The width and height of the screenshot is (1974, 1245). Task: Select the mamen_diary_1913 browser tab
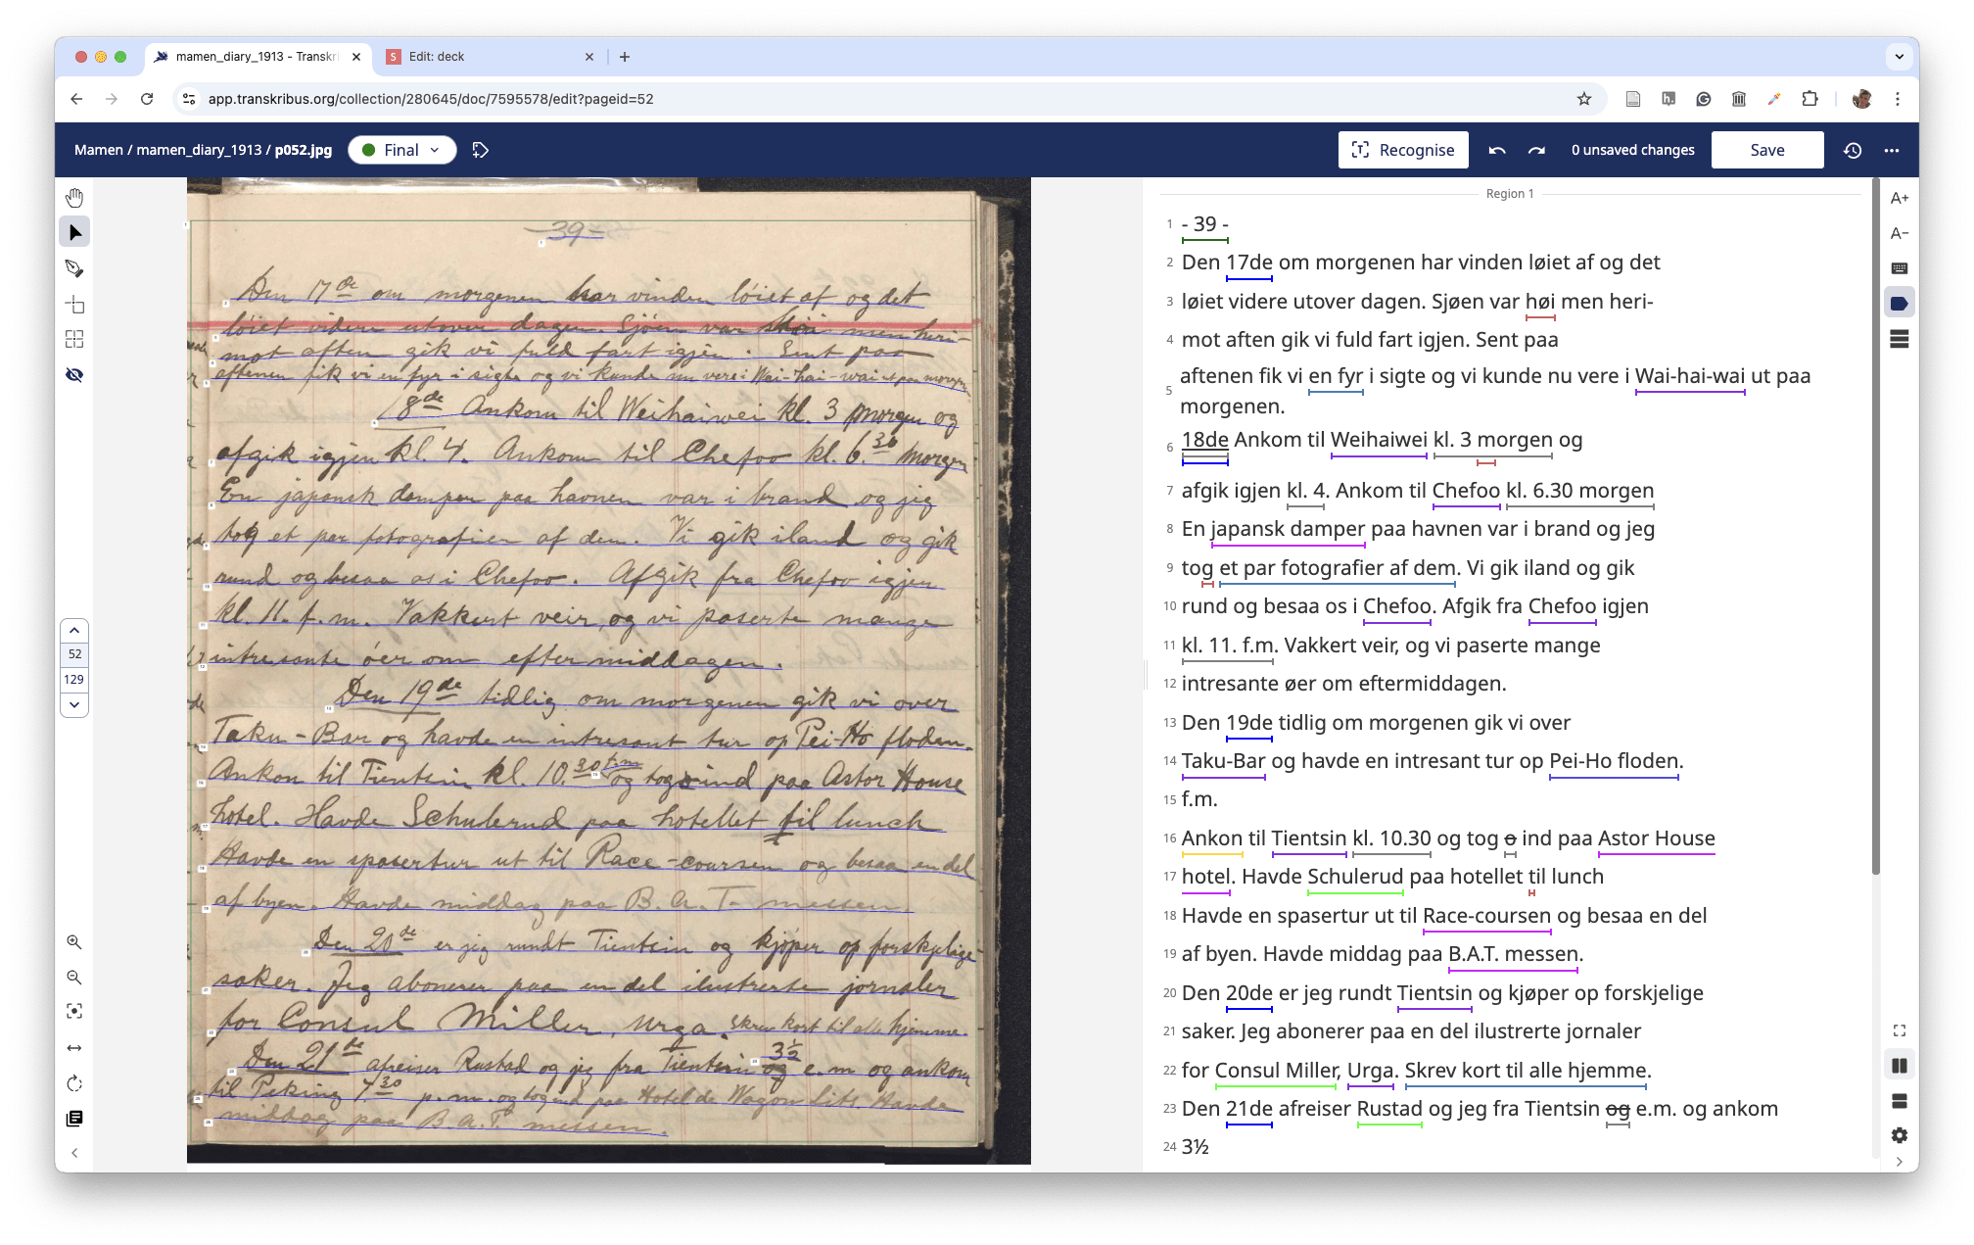pyautogui.click(x=257, y=57)
